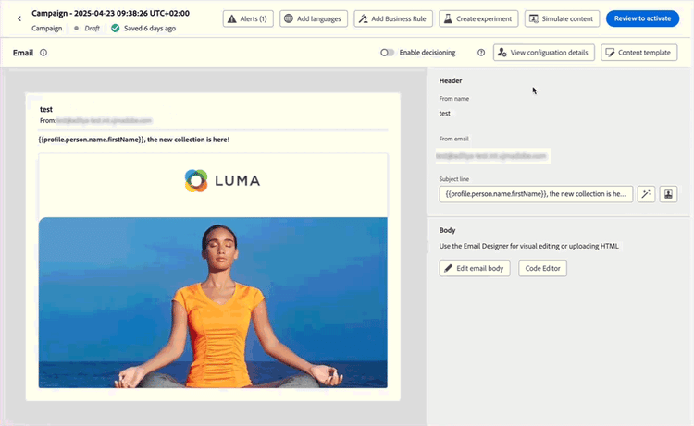Go back using the left arrow
This screenshot has width=694, height=426.
19,18
